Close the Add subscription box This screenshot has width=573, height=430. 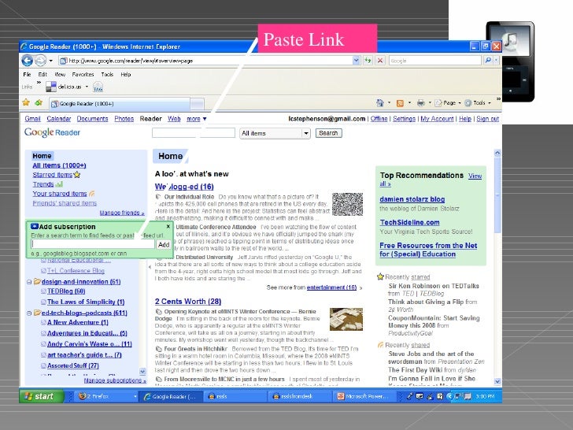pyautogui.click(x=168, y=226)
